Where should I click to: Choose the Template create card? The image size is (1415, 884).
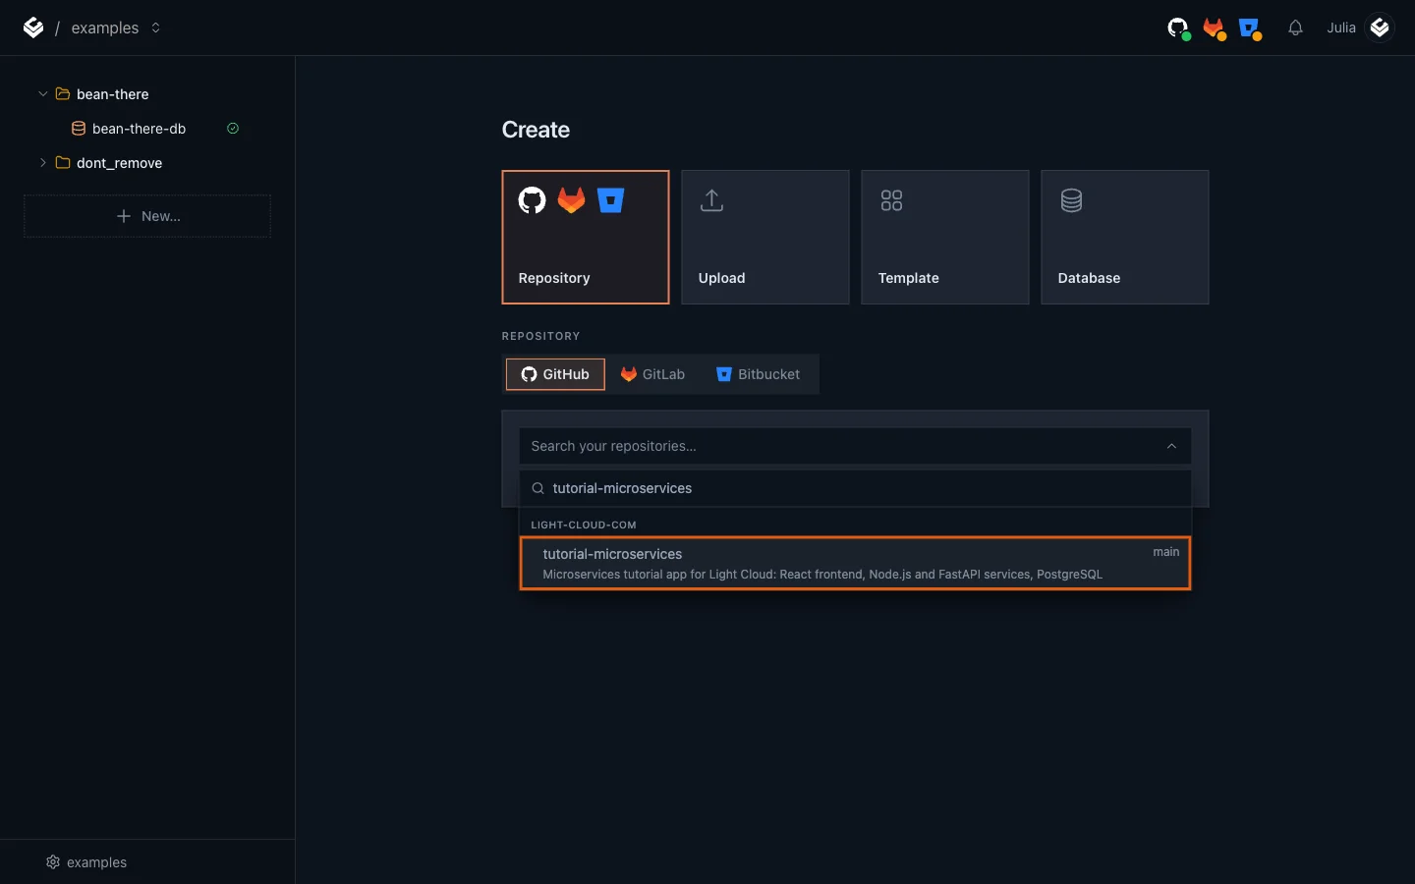tap(945, 237)
